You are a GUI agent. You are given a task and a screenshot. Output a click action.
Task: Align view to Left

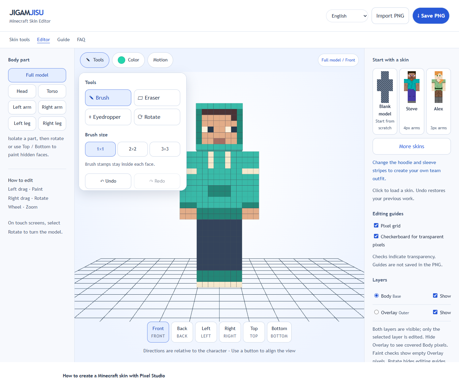pyautogui.click(x=206, y=332)
